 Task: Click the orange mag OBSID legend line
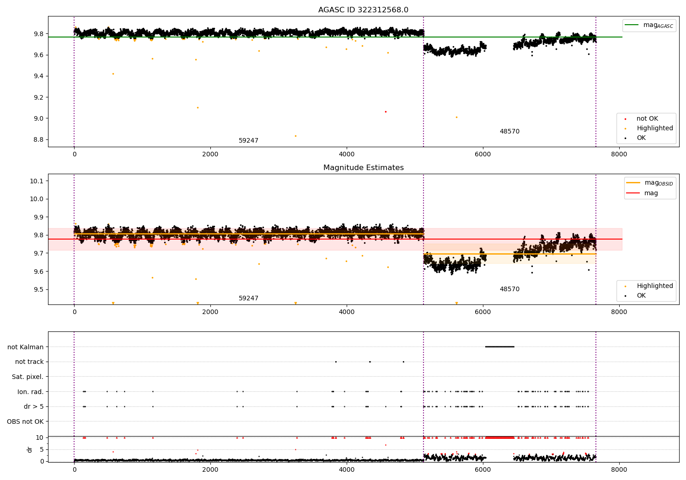(x=633, y=183)
